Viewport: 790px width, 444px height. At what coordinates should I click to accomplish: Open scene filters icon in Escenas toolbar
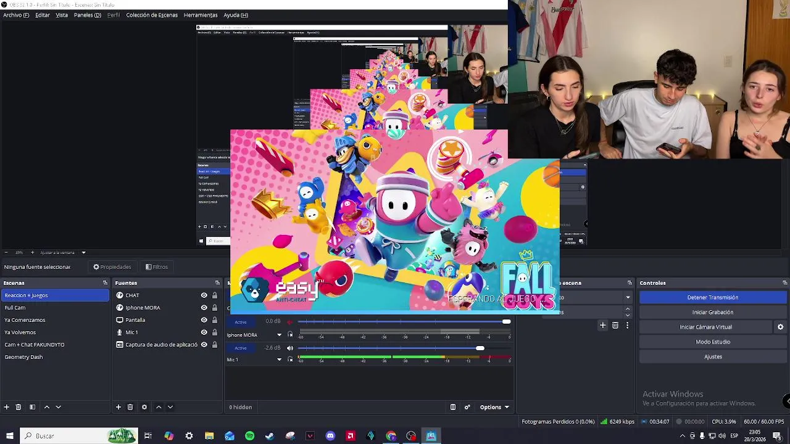tap(32, 407)
